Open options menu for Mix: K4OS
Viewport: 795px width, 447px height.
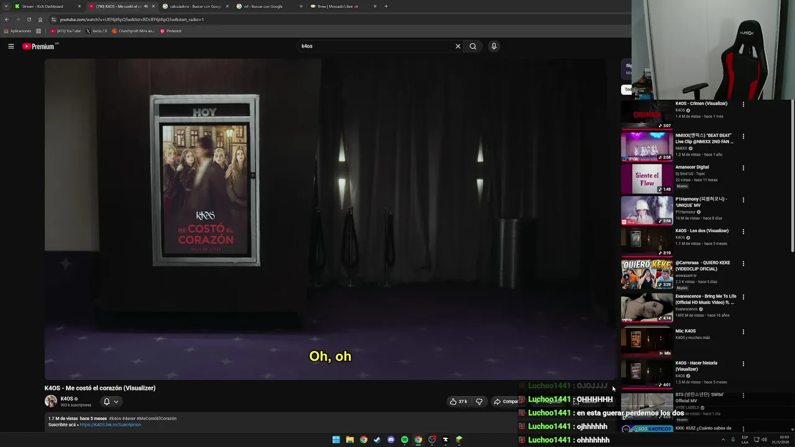pyautogui.click(x=743, y=332)
